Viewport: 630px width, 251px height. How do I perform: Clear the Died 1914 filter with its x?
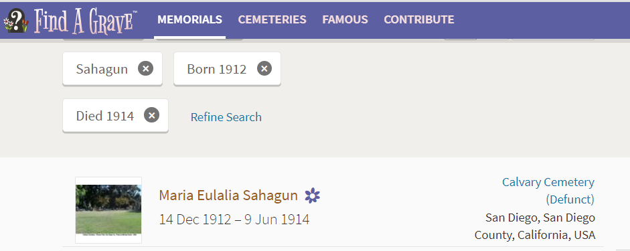[151, 116]
